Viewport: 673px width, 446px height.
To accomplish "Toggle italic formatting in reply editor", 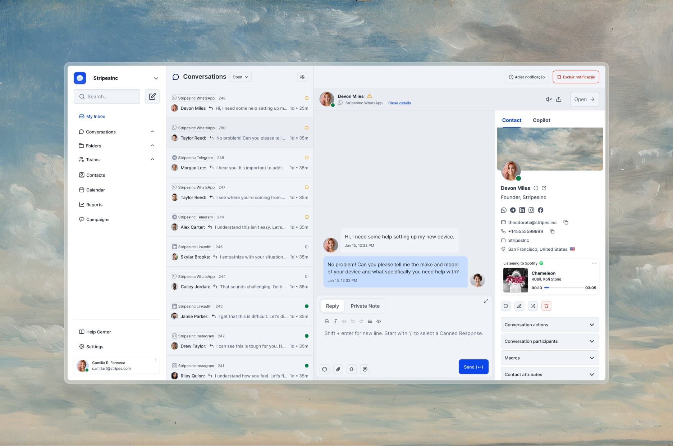I will tap(335, 321).
